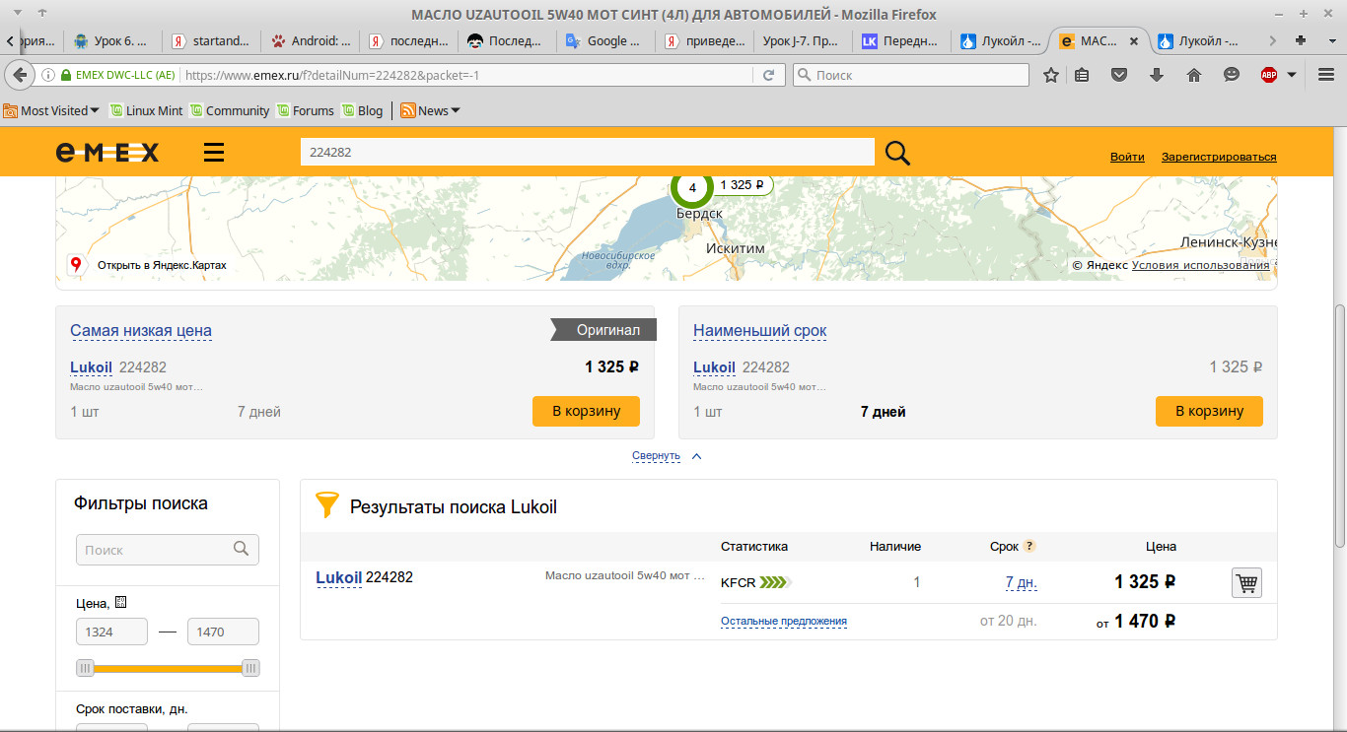
Task: Open the Blog bookmark
Action: coord(362,110)
